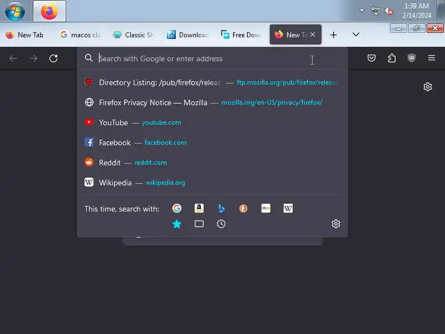Open new tab page personalize gear
Screen dimensions: 445x334
(428, 87)
